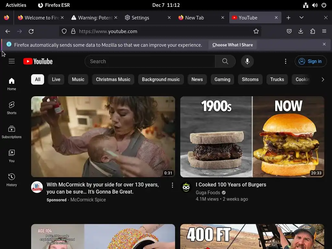The height and width of the screenshot is (249, 332).
Task: Filter by Live chip
Action: 56,79
